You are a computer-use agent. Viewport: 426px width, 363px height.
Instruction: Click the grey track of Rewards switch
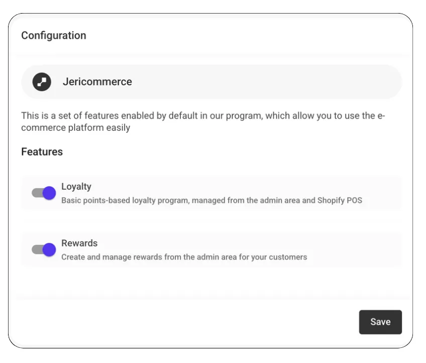coord(36,249)
